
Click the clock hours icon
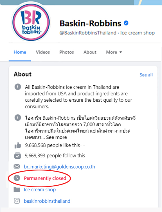(x=17, y=178)
